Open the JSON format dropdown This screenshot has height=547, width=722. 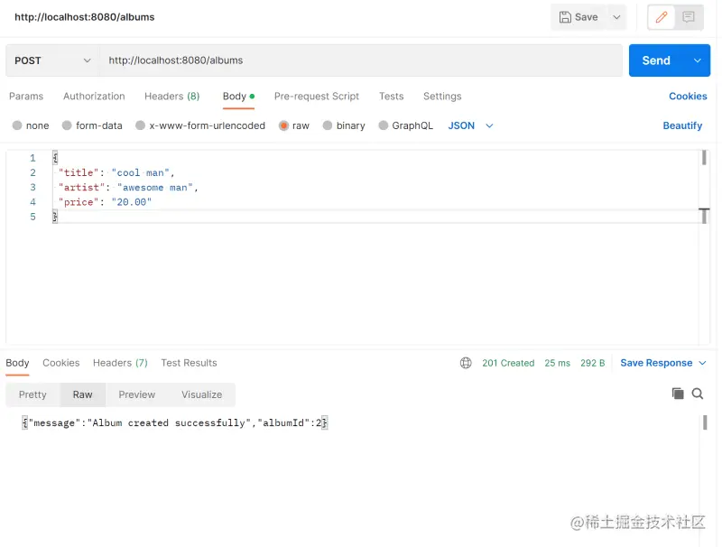tap(470, 125)
